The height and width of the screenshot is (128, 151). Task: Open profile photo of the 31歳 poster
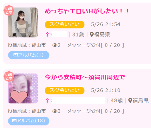[x=23, y=22]
